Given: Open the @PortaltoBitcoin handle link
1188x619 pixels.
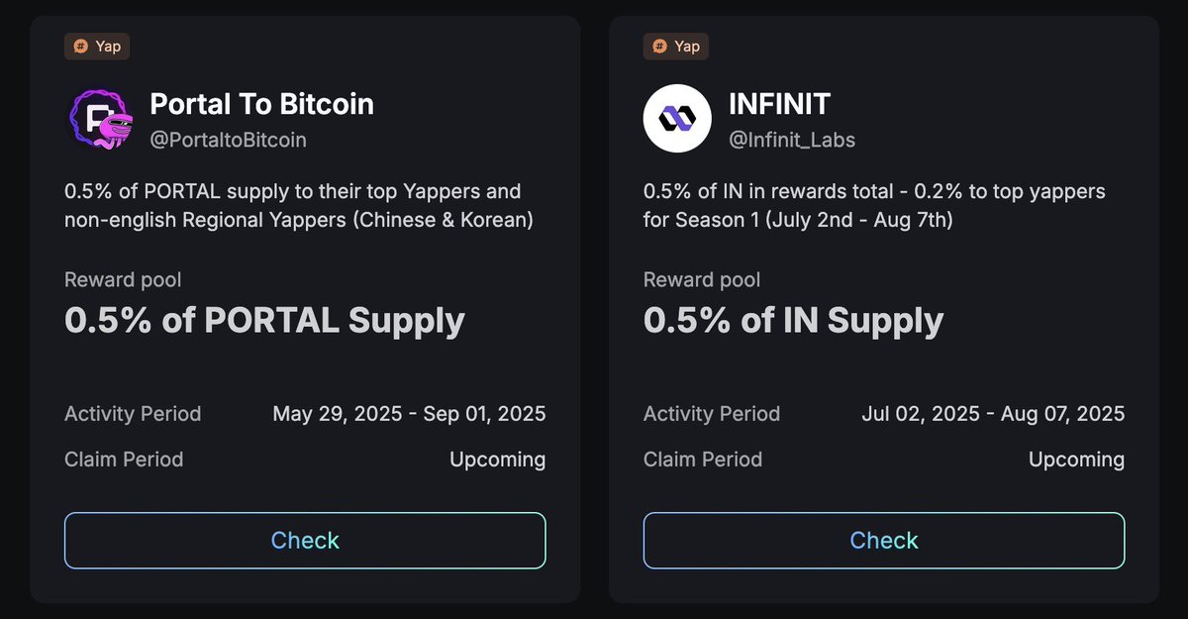Looking at the screenshot, I should point(228,140).
